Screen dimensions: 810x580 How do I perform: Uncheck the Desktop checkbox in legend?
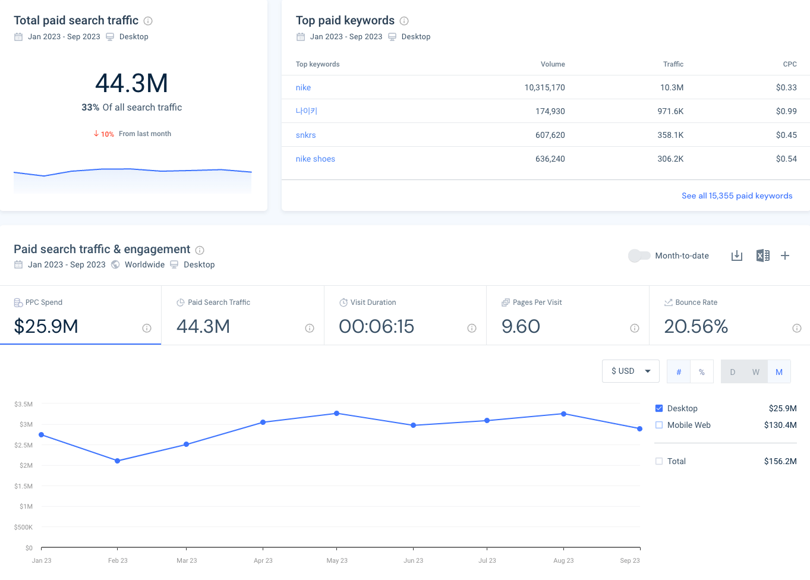(x=659, y=408)
